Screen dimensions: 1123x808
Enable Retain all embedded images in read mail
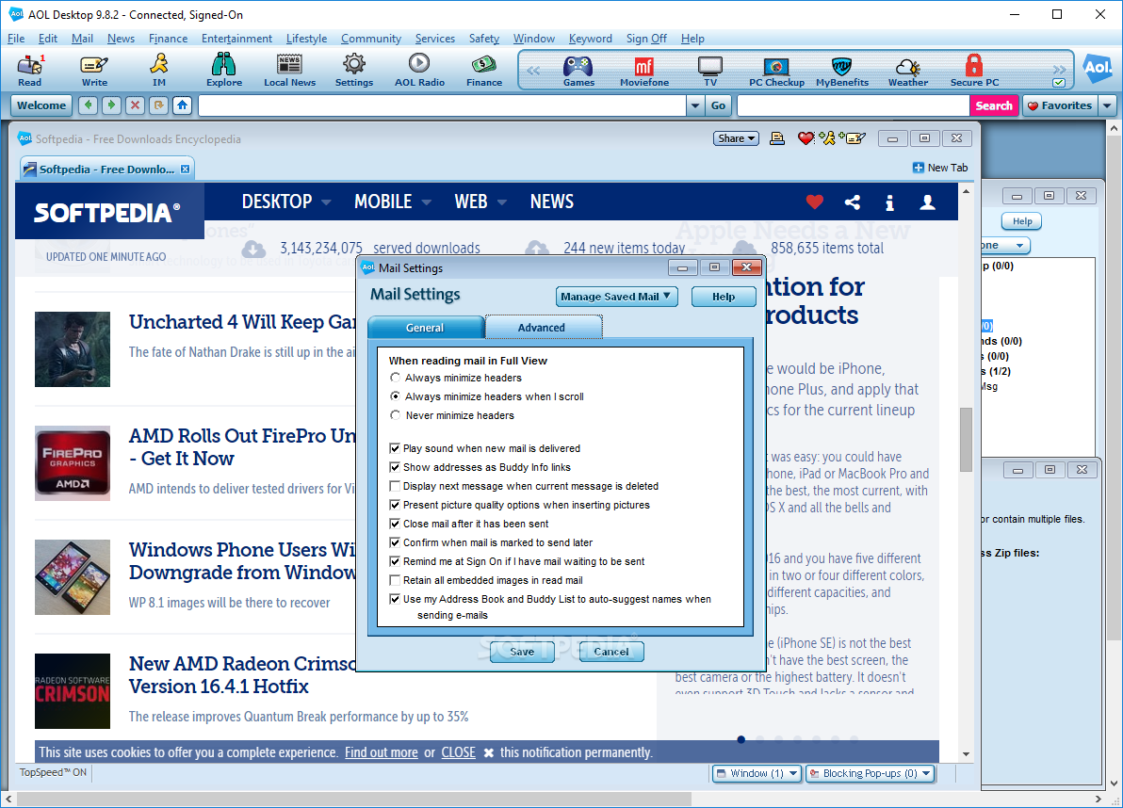coord(395,580)
